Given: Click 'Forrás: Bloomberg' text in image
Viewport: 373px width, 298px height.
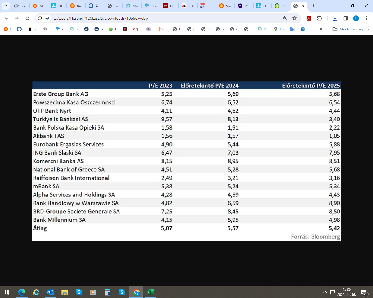Looking at the screenshot, I should pos(316,237).
